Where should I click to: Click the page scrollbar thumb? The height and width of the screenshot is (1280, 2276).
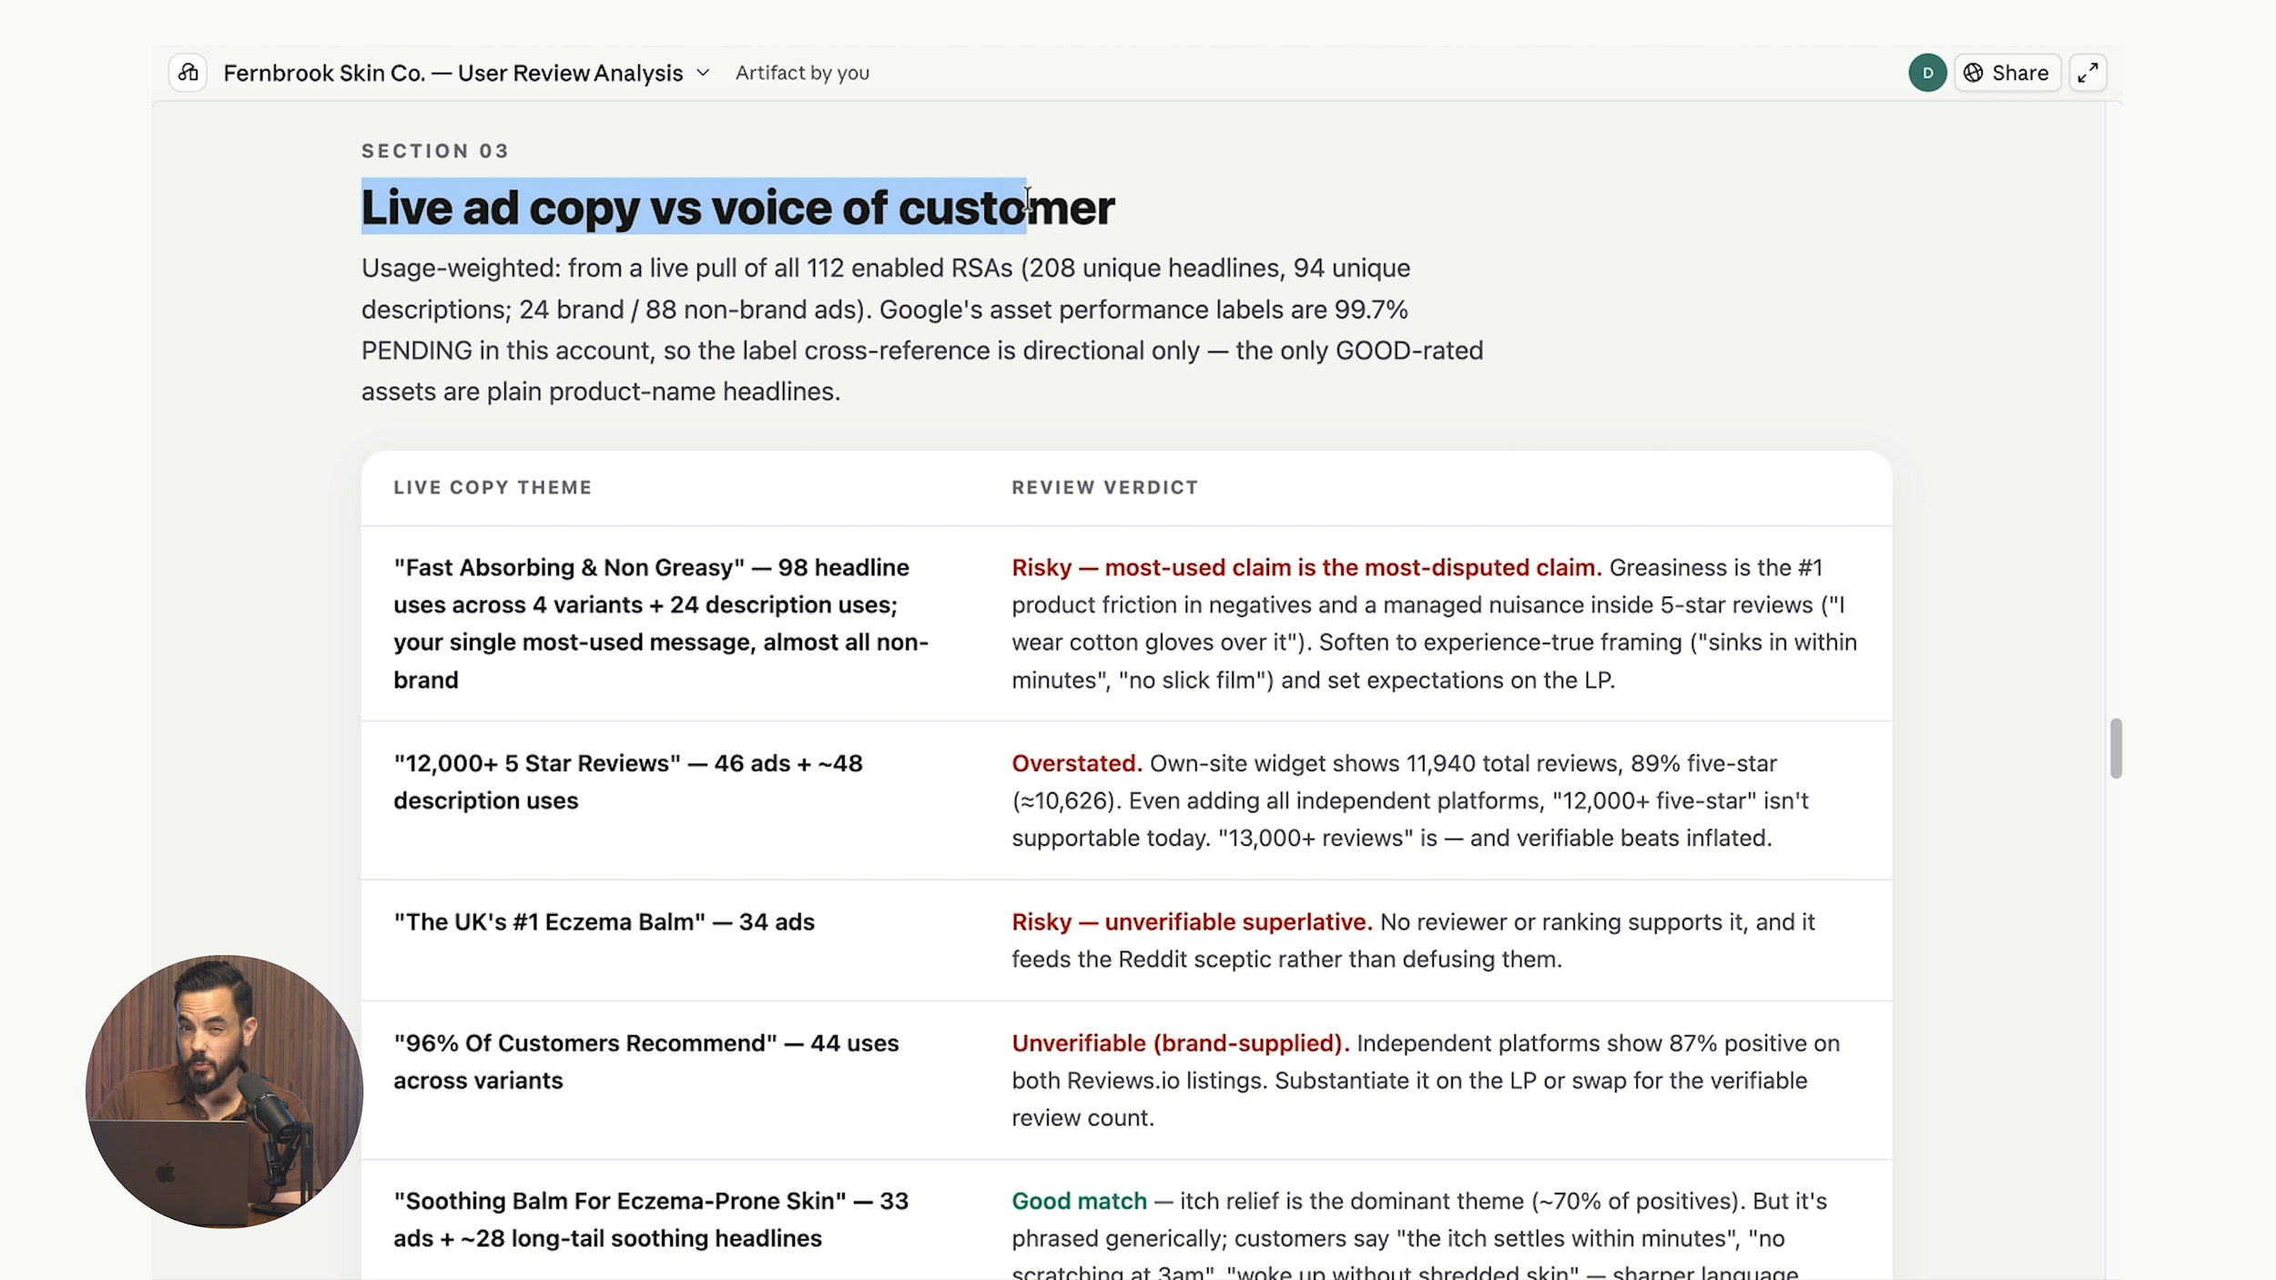click(x=2116, y=748)
